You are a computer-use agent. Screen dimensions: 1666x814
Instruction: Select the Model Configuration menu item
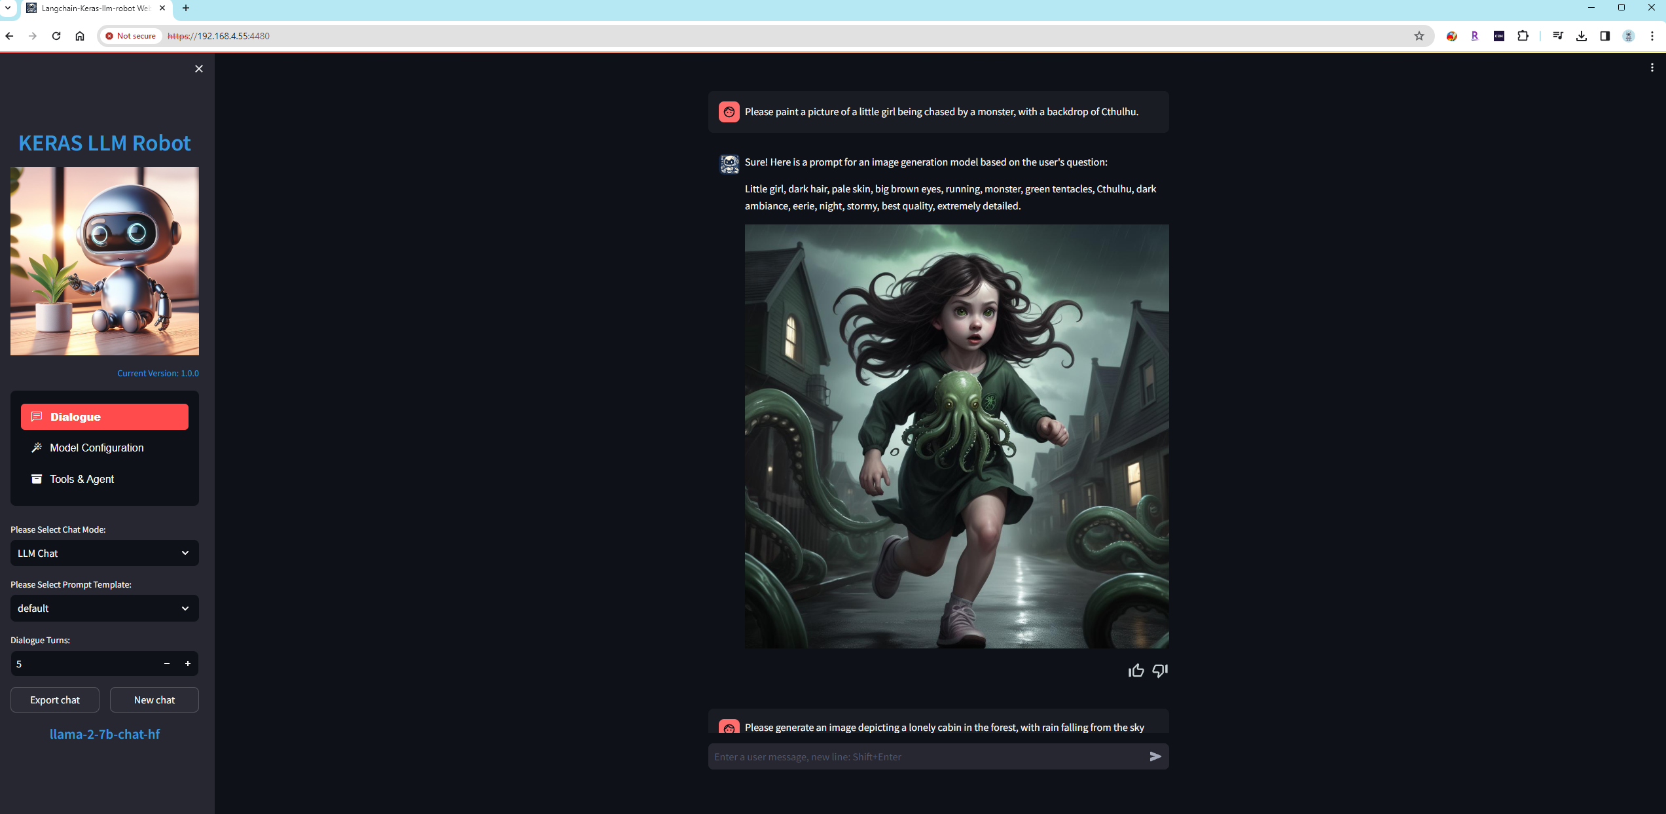click(97, 448)
